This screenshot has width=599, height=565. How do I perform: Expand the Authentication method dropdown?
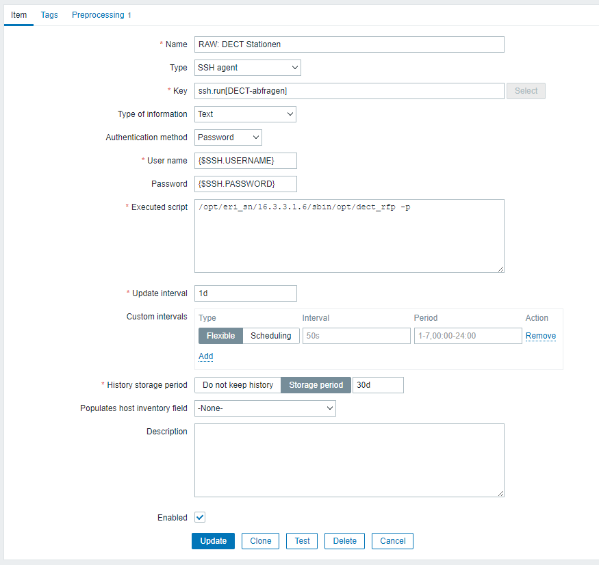(x=228, y=137)
